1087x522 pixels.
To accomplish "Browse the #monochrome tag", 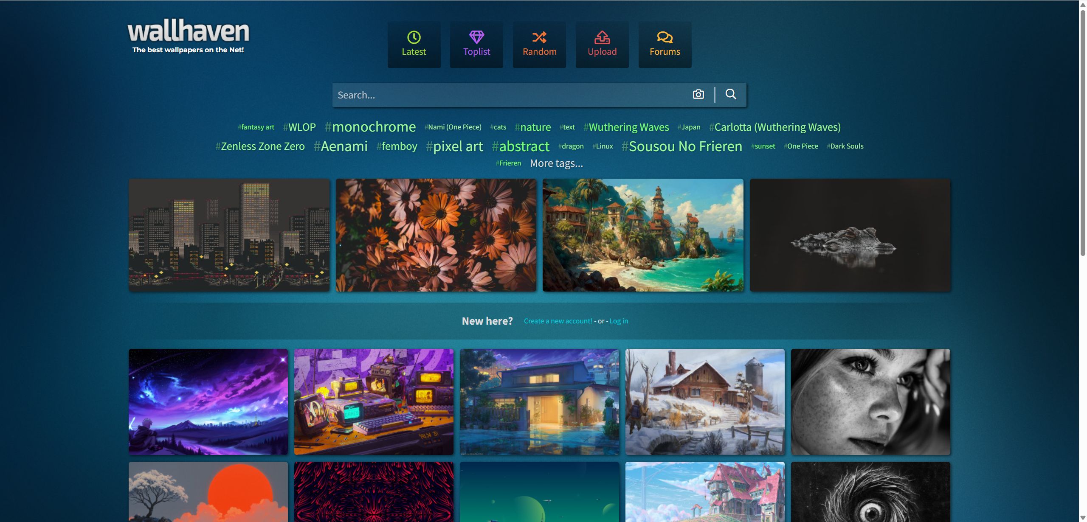I will tap(370, 126).
